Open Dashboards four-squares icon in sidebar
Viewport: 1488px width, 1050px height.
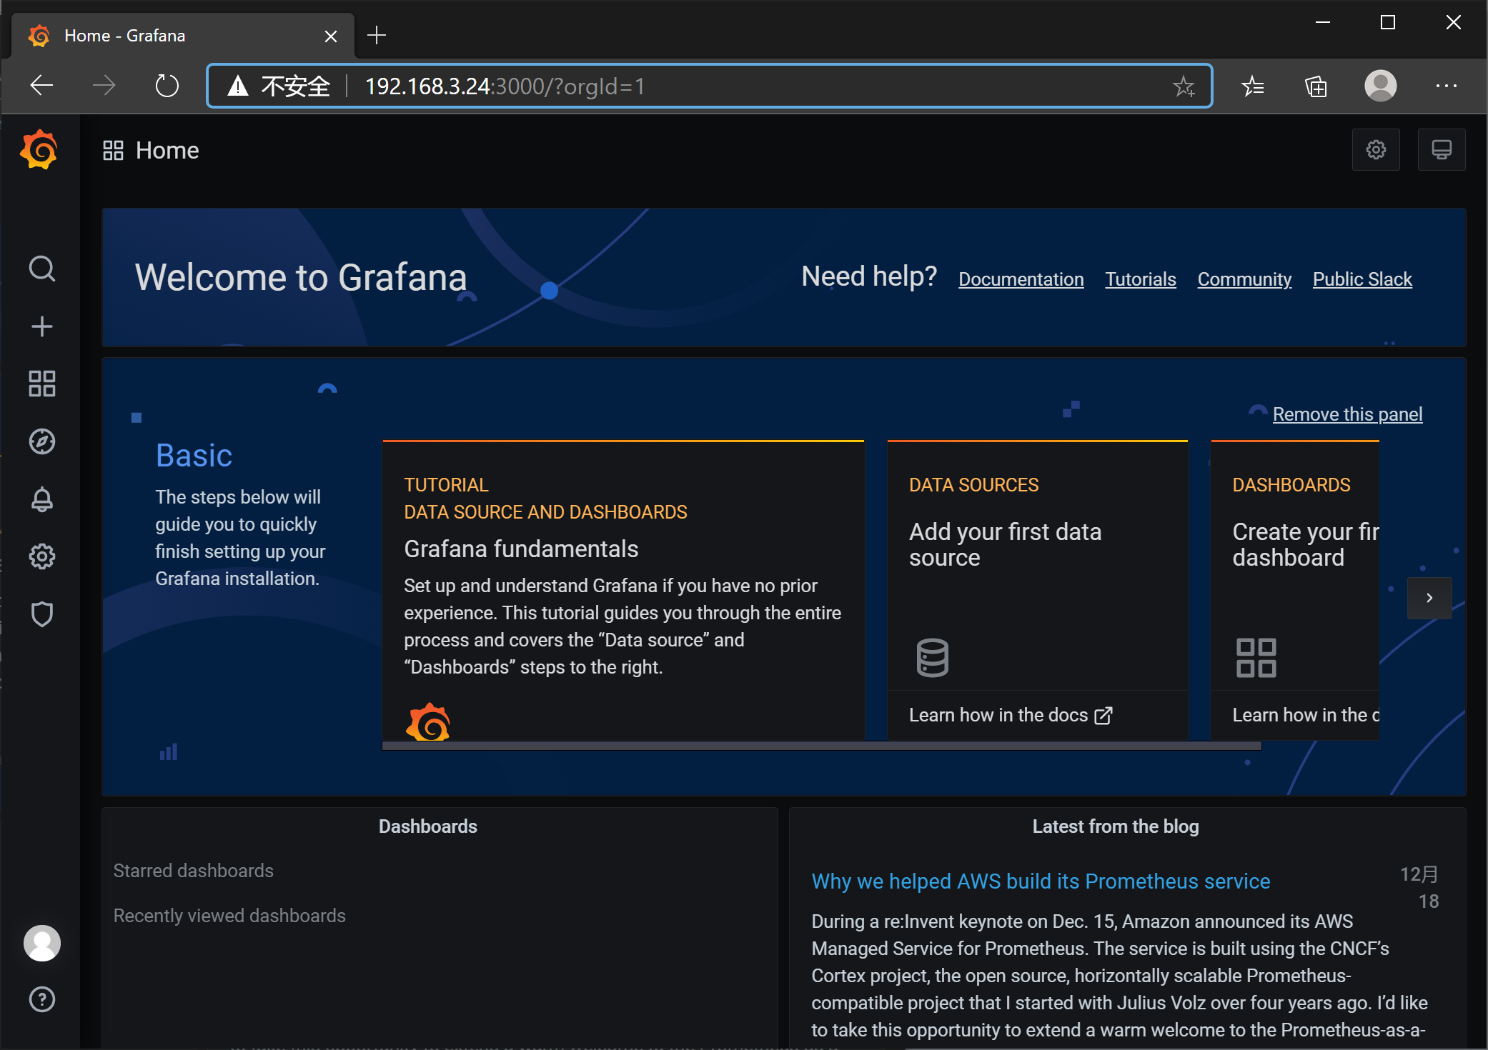coord(42,384)
